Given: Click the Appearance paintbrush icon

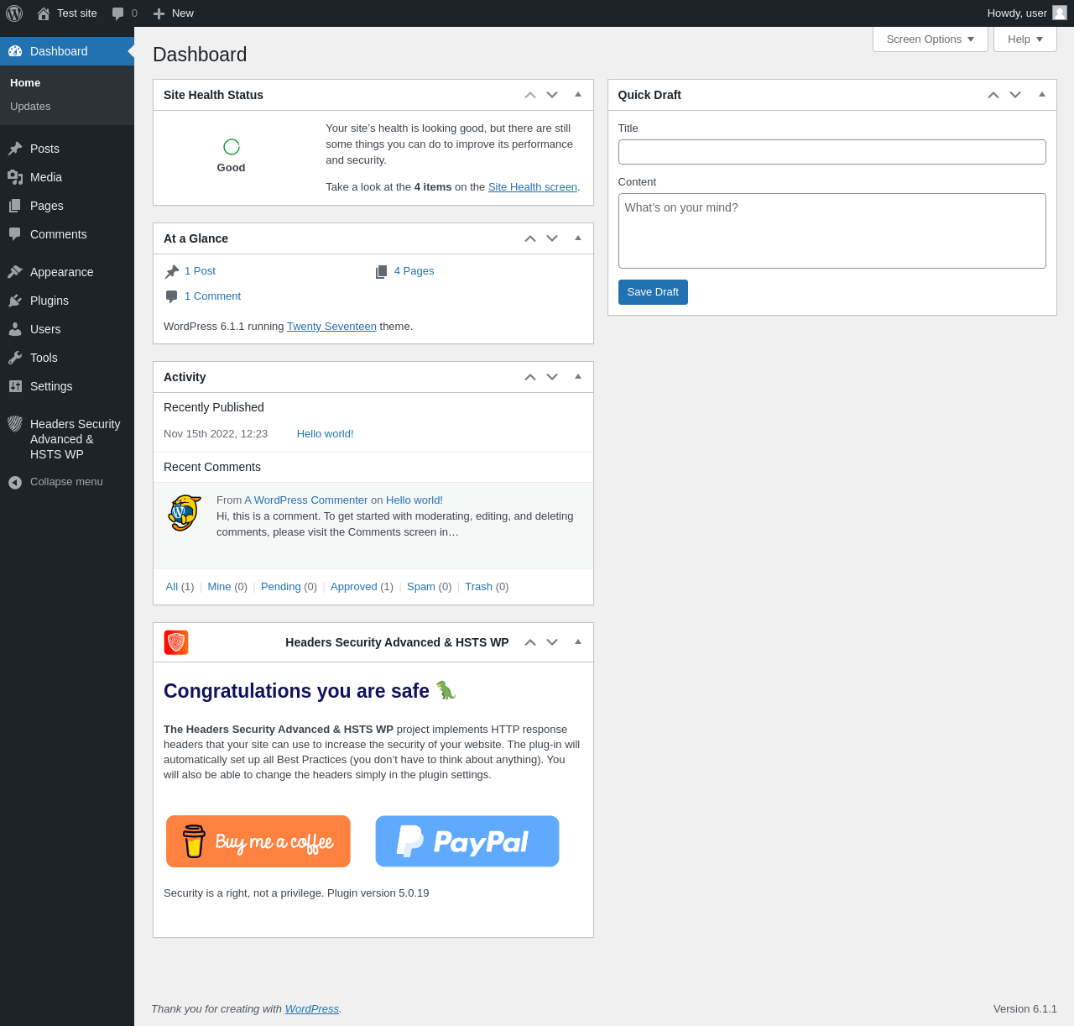Looking at the screenshot, I should pyautogui.click(x=15, y=272).
